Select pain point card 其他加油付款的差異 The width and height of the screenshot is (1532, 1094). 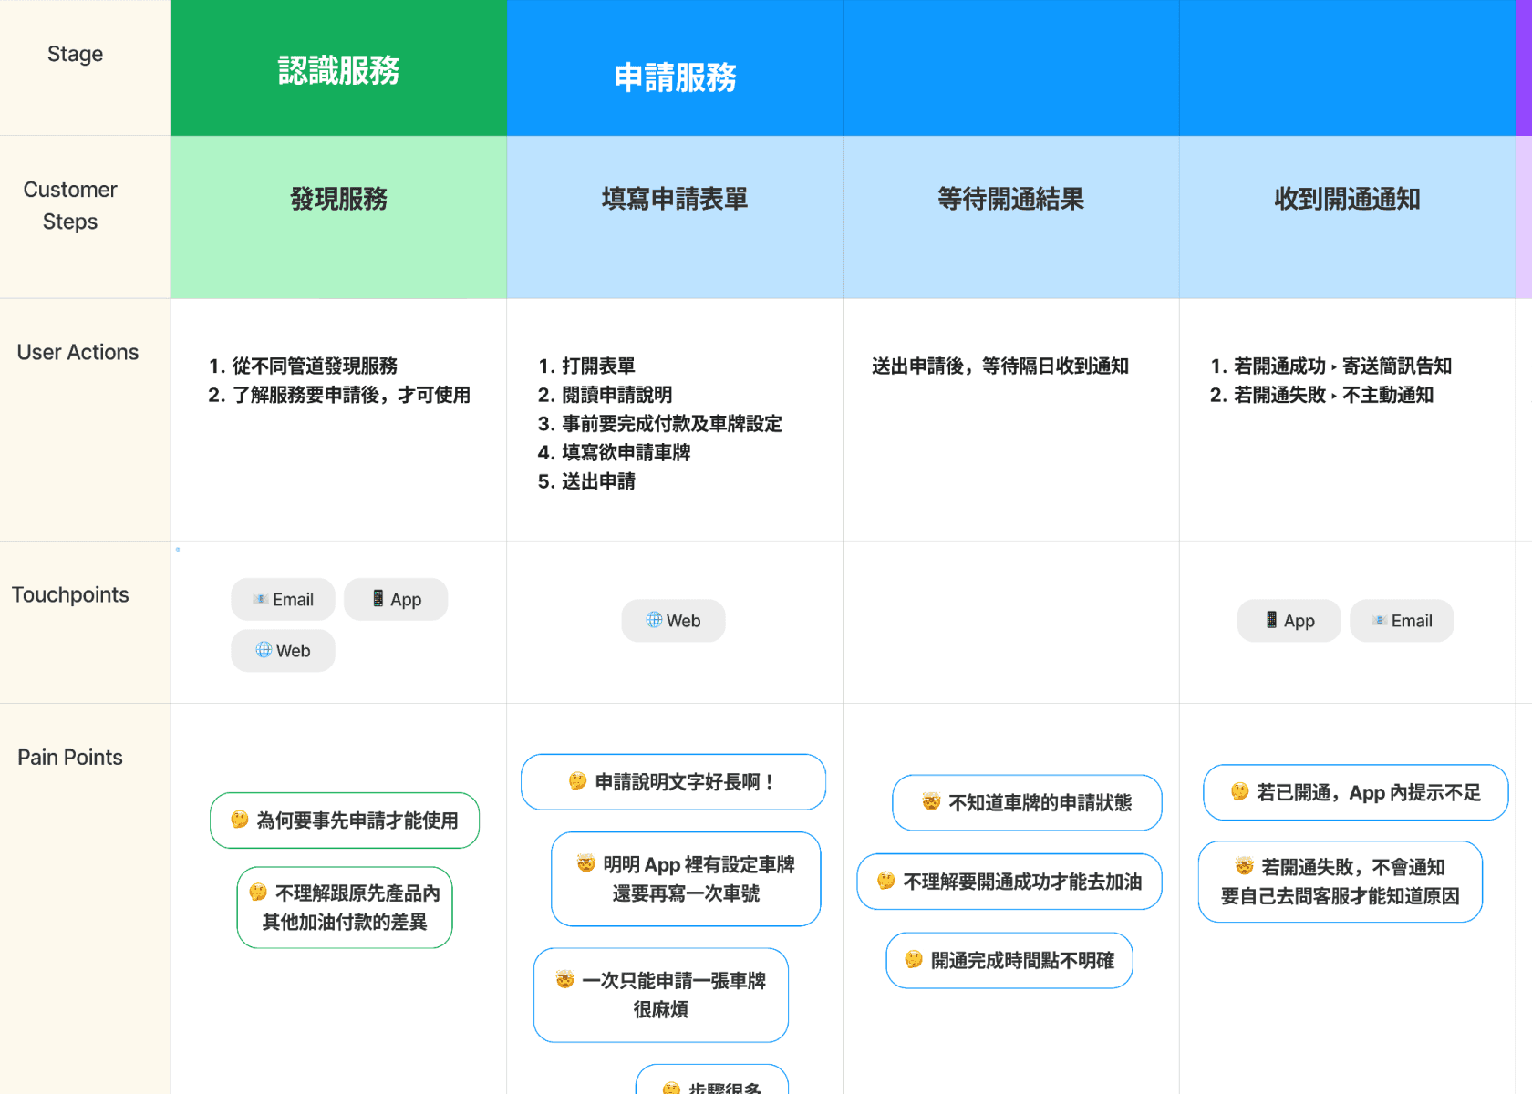tap(345, 907)
